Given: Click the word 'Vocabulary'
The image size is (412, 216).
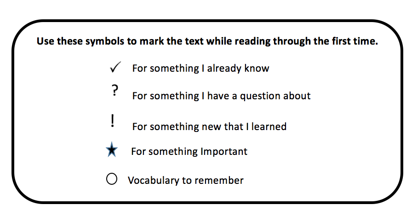Looking at the screenshot, I should (149, 180).
